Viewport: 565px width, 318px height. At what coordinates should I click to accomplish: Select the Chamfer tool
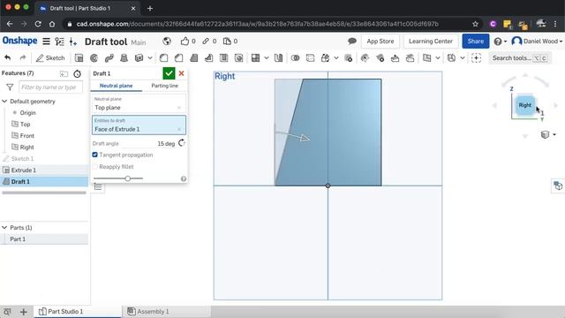pos(178,57)
